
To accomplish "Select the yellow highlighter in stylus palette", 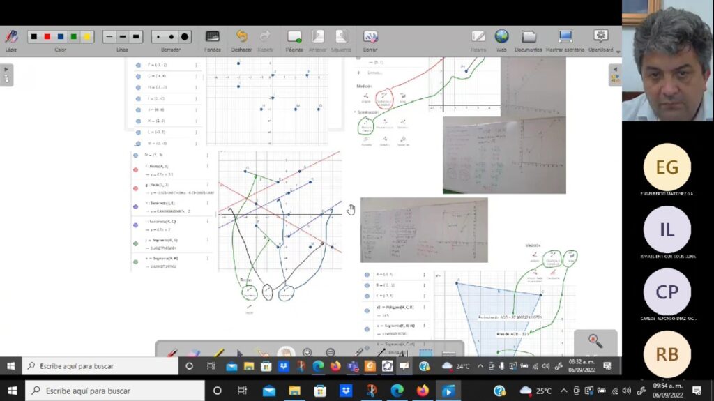I will 218,352.
